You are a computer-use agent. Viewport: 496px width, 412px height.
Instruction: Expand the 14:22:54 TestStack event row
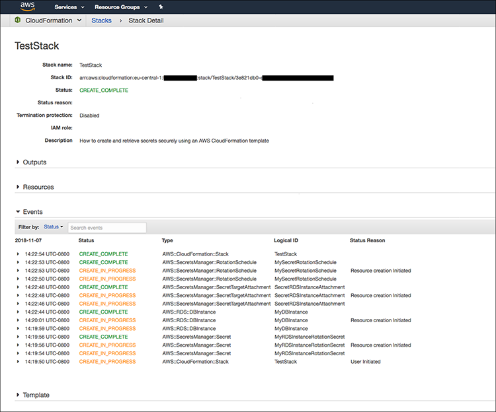pos(18,254)
